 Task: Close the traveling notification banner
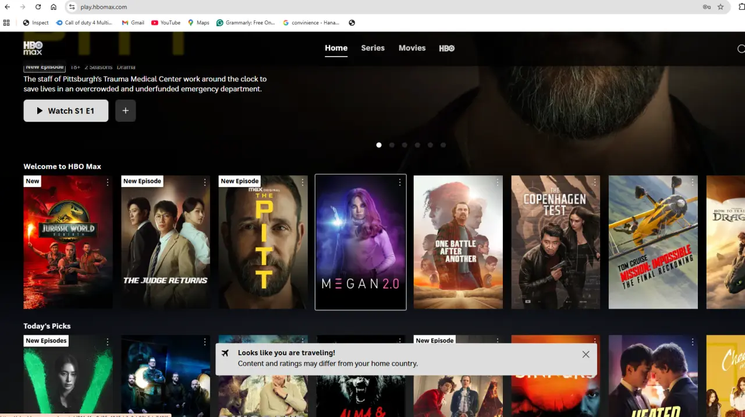pyautogui.click(x=586, y=354)
